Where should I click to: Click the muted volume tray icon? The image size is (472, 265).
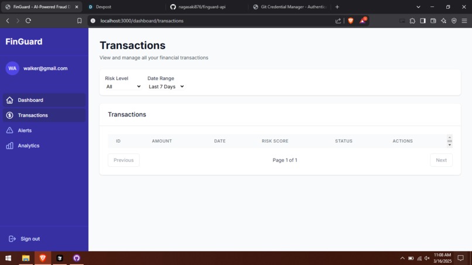[427, 258]
